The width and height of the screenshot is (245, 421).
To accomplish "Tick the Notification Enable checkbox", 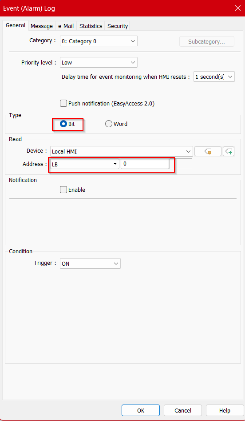I will [72, 190].
